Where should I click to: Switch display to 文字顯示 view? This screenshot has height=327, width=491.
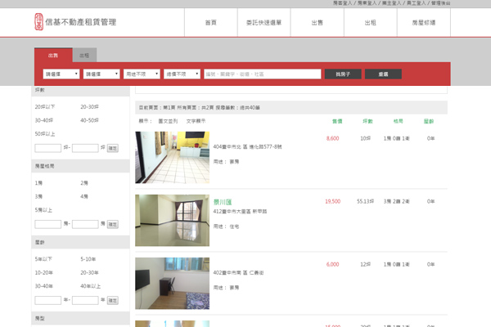[196, 121]
